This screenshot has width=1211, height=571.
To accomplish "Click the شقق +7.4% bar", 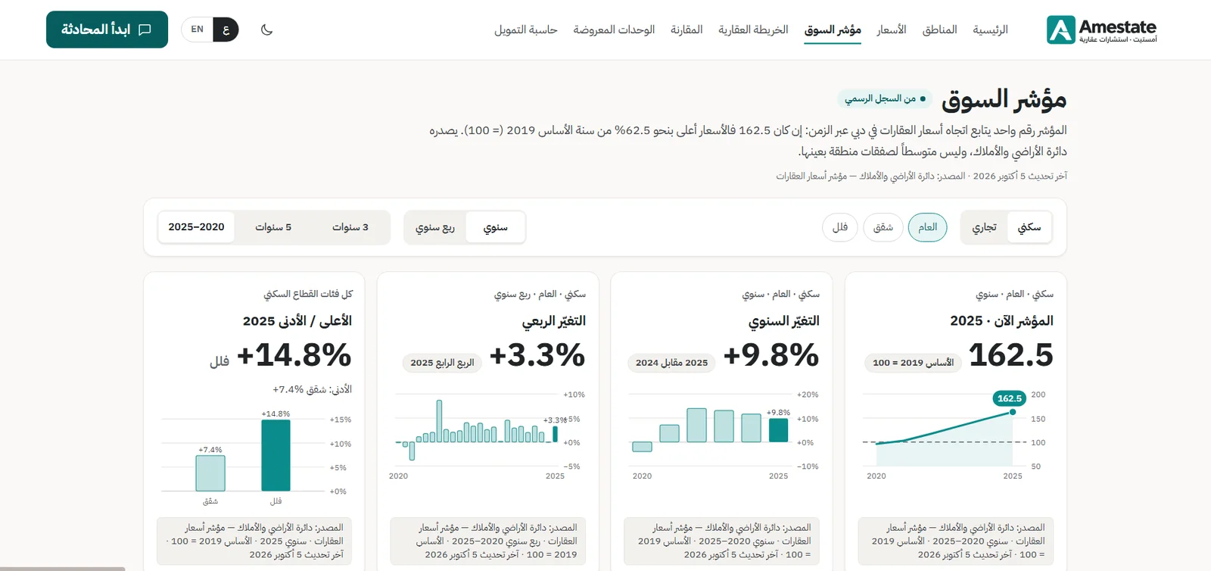I will [210, 473].
